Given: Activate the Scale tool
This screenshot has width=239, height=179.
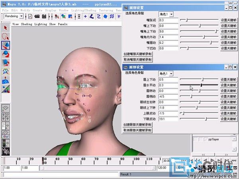Looking at the screenshot, I should click(6, 62).
